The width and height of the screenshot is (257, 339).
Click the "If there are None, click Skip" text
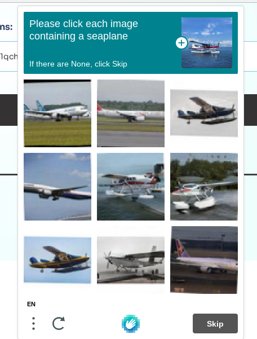pyautogui.click(x=78, y=64)
